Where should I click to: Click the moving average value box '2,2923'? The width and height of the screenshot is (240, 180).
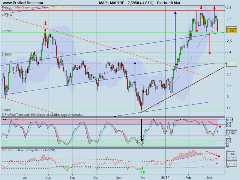point(231,64)
